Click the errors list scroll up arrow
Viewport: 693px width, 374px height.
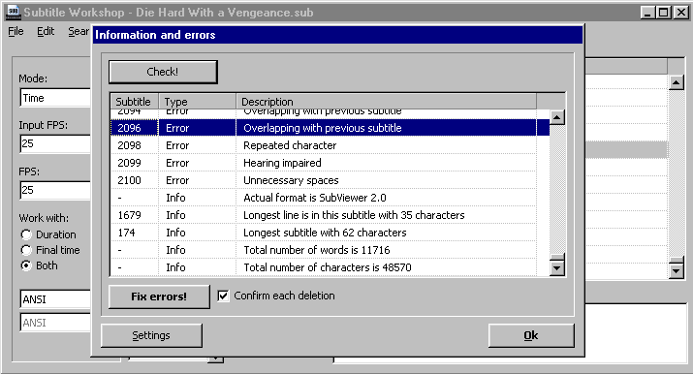coord(557,117)
